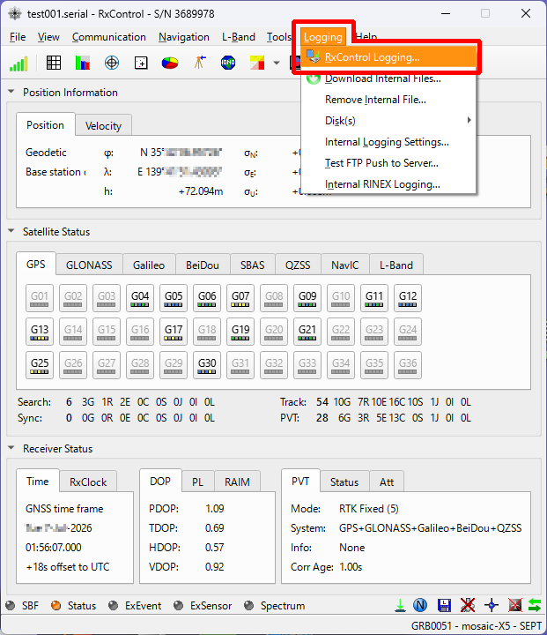This screenshot has width=547, height=635.
Task: Click the colored pie chart icon
Action: coord(169,63)
